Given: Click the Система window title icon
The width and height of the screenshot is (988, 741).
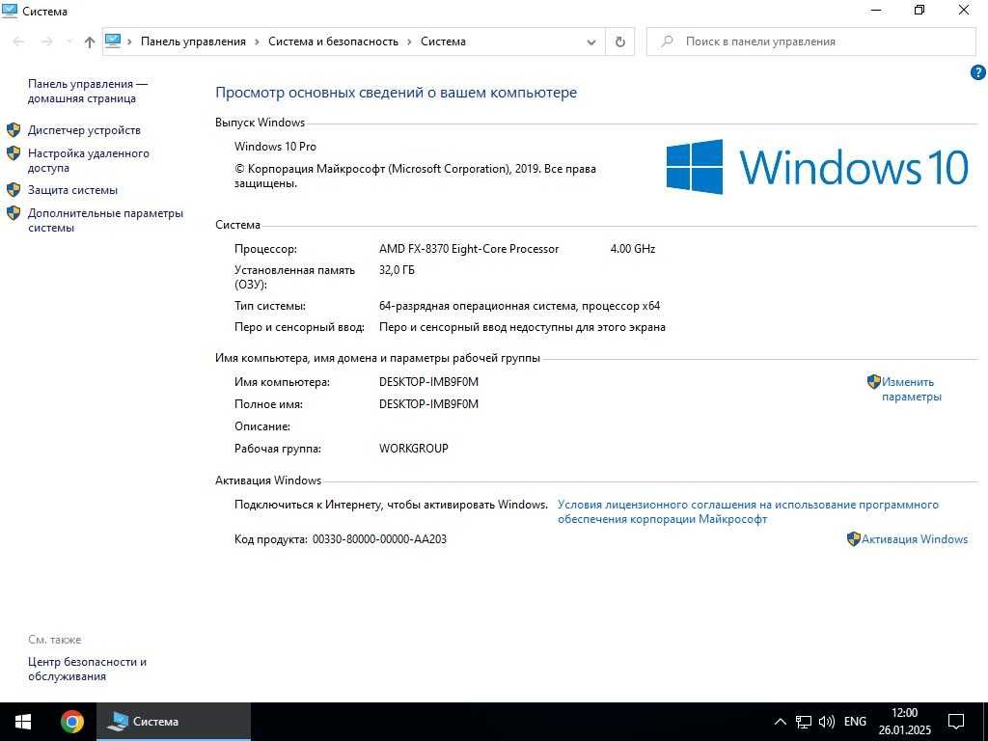Looking at the screenshot, I should [10, 11].
